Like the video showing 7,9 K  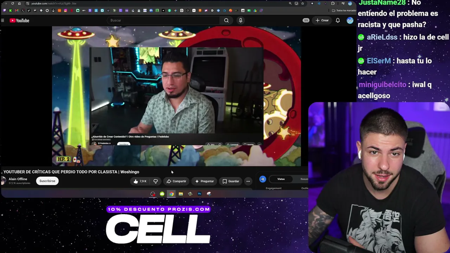coord(140,181)
